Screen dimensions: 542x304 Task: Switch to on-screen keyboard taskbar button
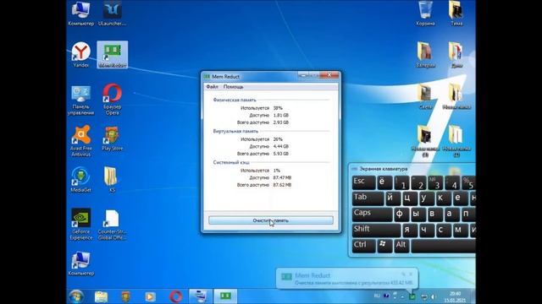pyautogui.click(x=201, y=296)
